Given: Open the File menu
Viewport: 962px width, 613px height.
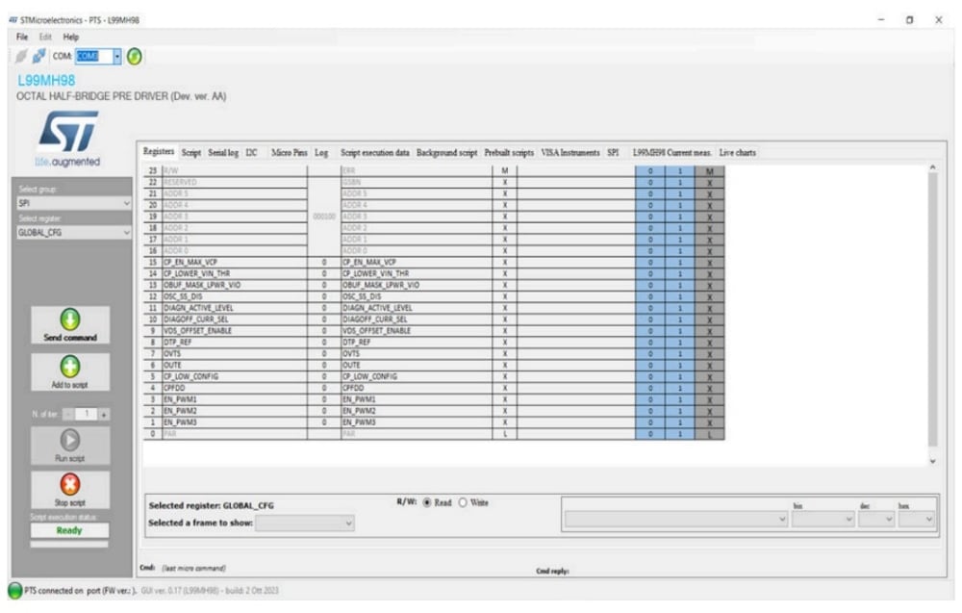Looking at the screenshot, I should point(22,37).
